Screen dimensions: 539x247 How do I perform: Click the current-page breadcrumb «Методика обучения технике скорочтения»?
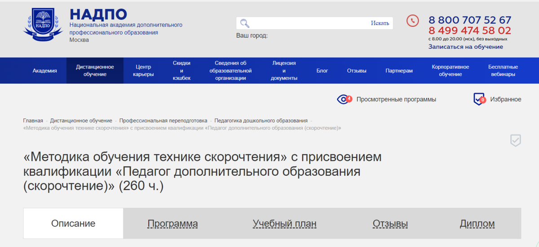pos(182,128)
